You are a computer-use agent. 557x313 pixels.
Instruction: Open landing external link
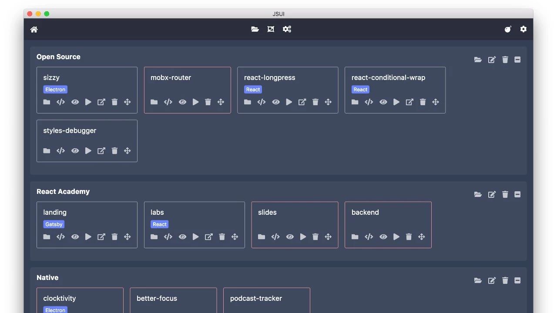pyautogui.click(x=101, y=236)
